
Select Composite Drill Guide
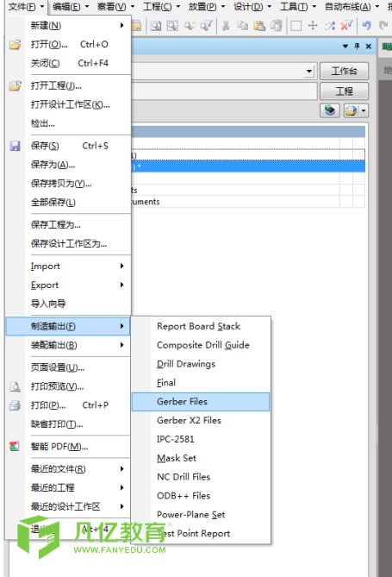click(201, 345)
